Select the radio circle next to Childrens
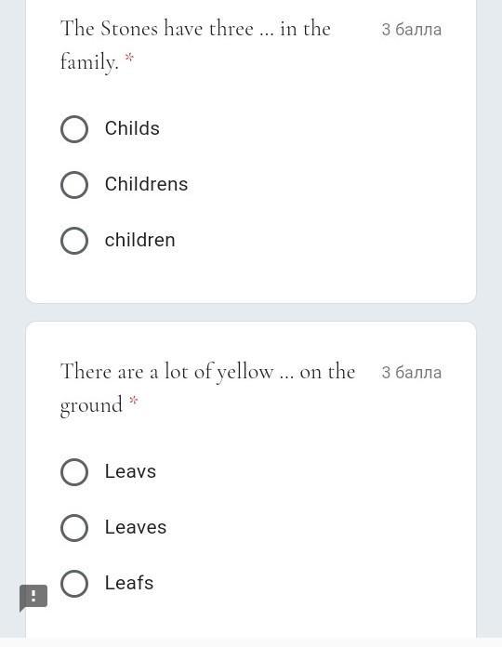 [x=74, y=185]
